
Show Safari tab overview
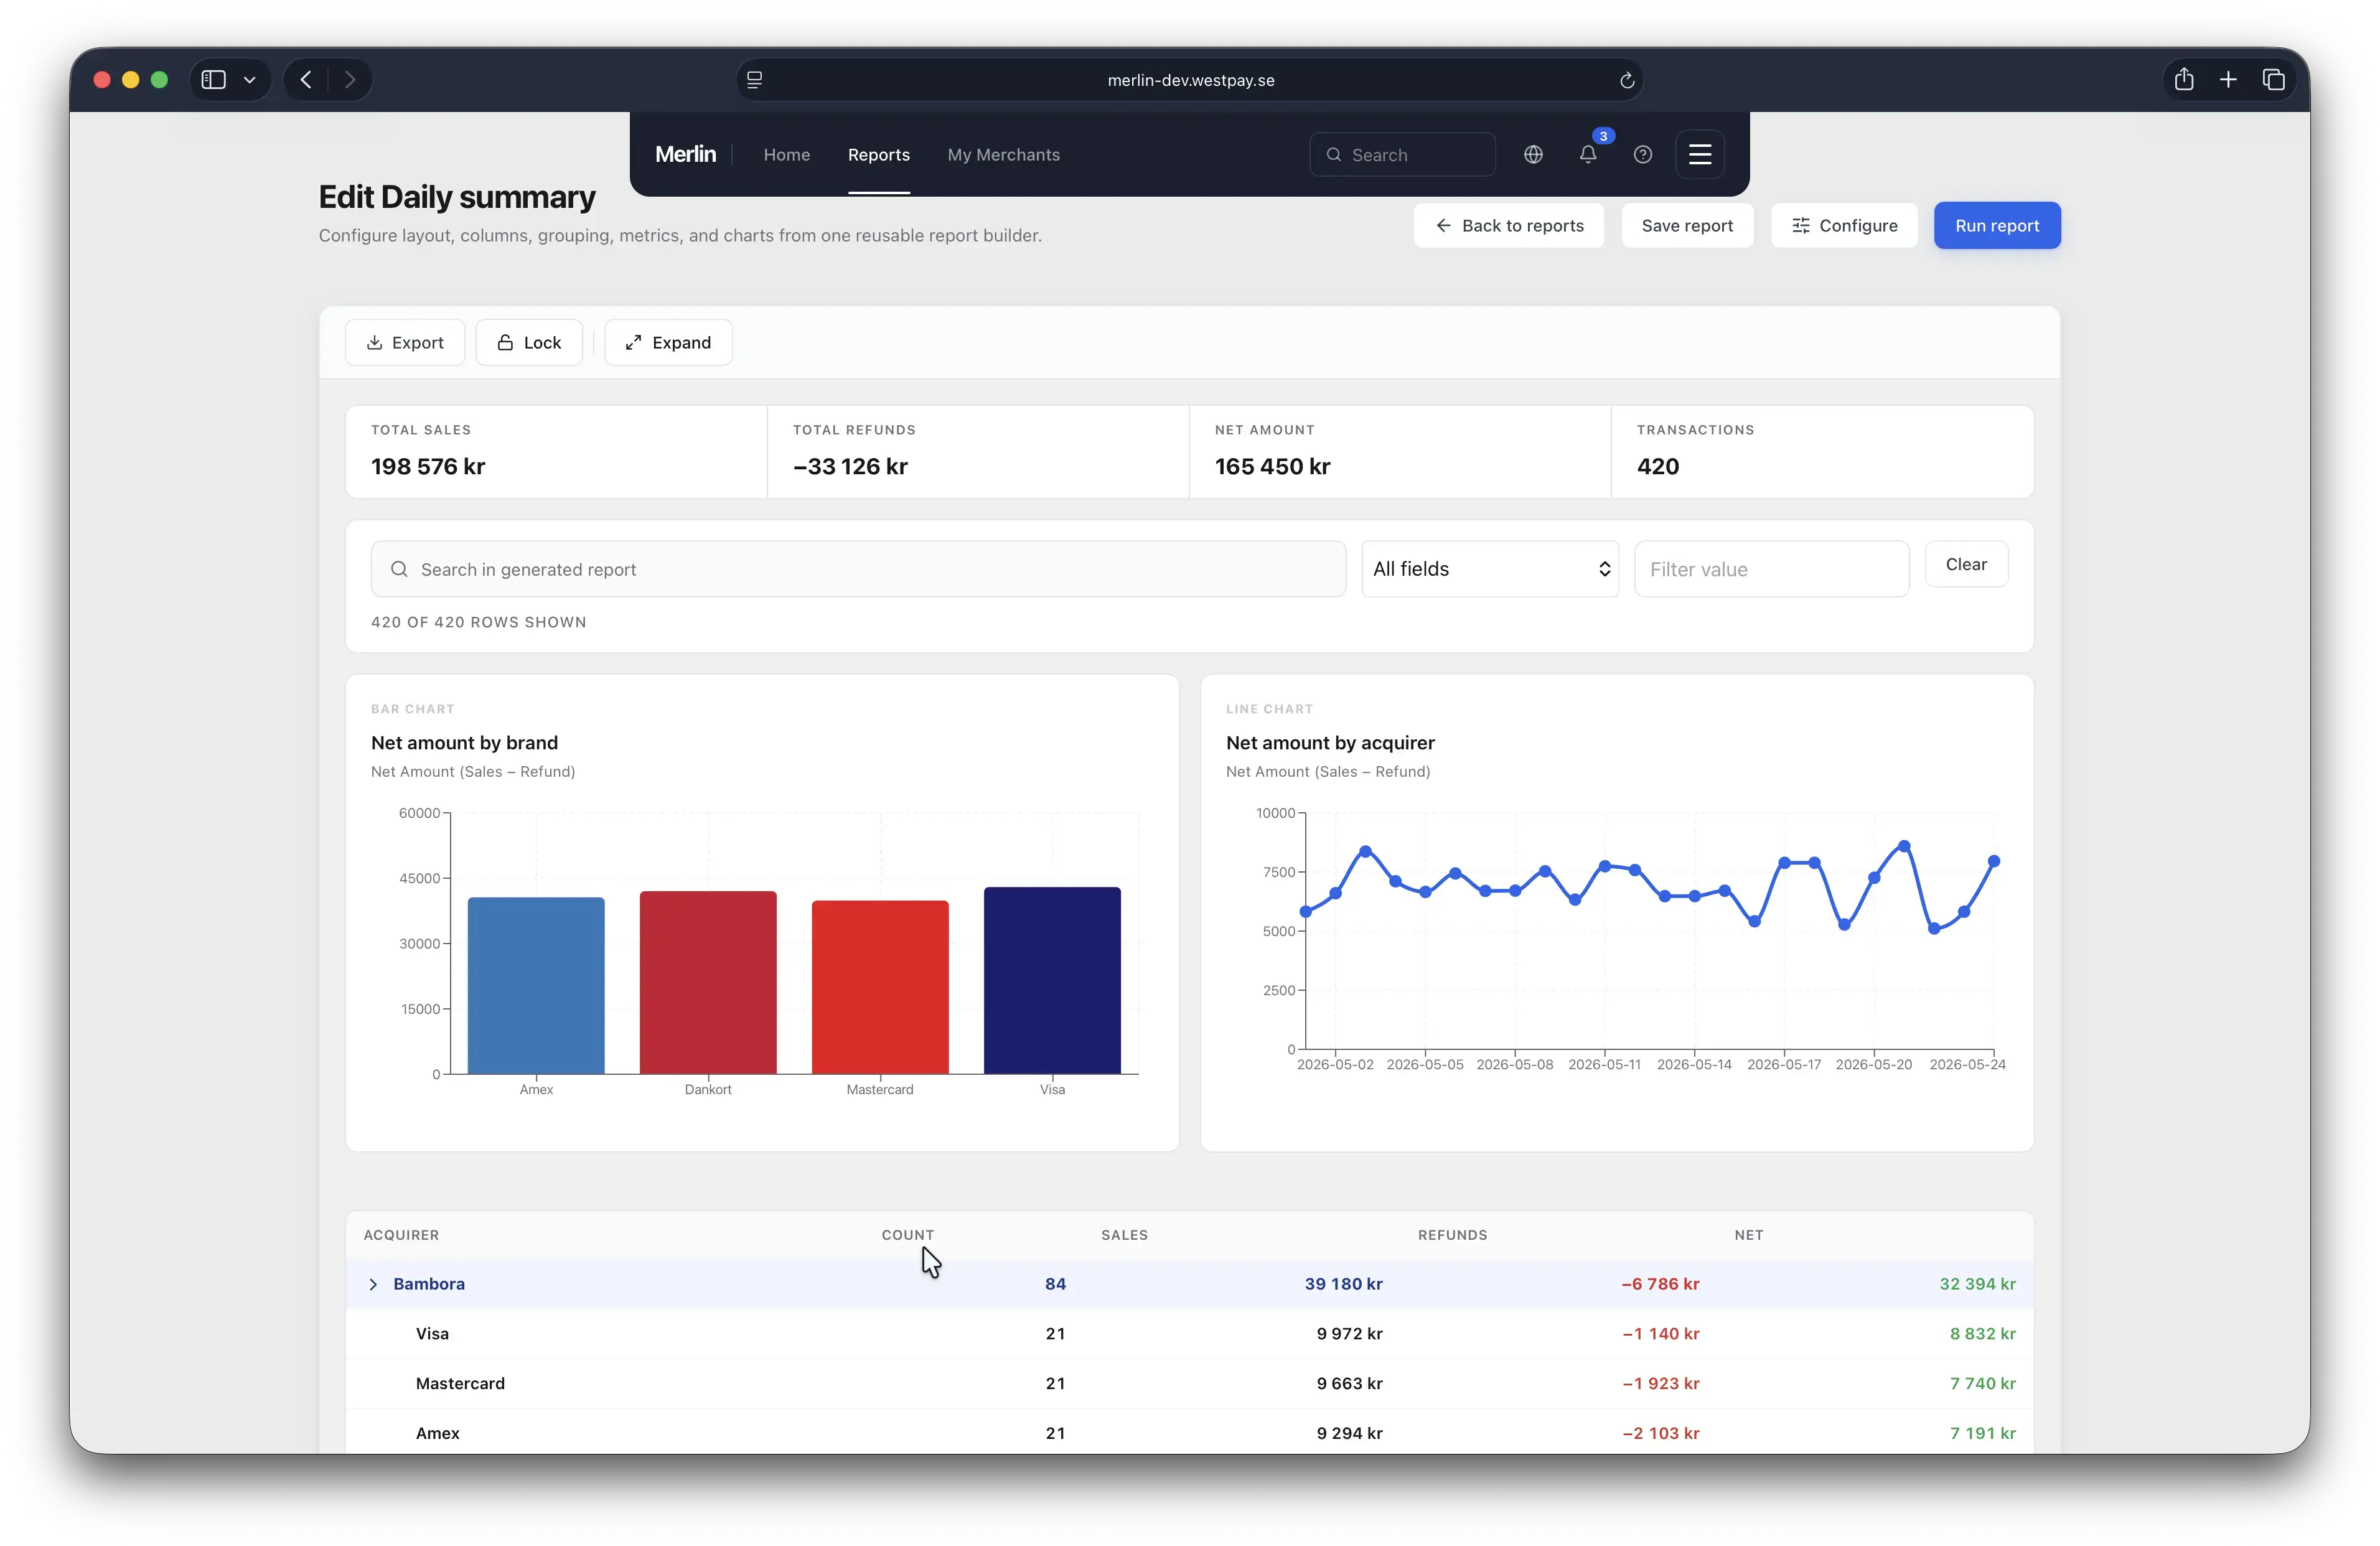pyautogui.click(x=2274, y=80)
